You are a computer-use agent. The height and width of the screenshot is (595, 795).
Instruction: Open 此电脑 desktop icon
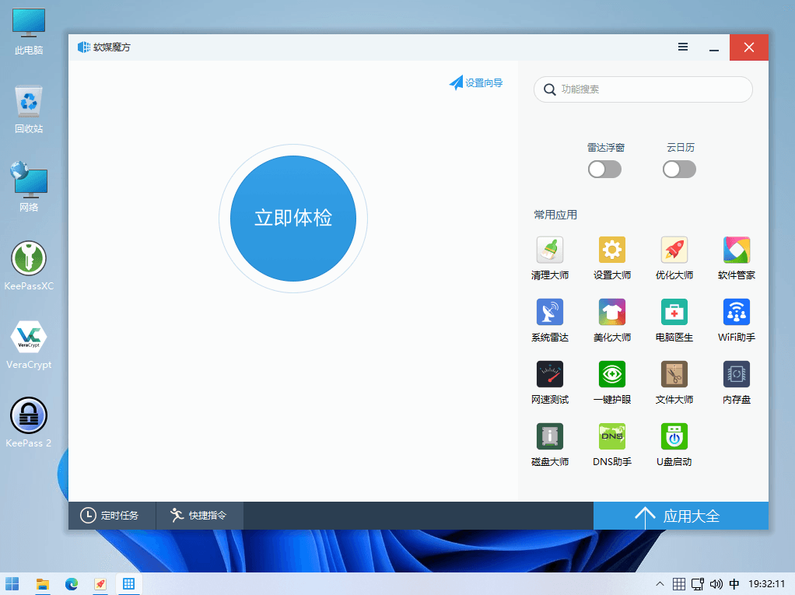[29, 31]
